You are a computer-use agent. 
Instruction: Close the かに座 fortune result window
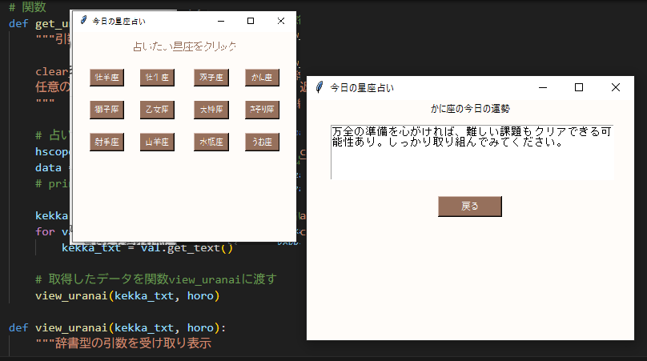pos(615,87)
